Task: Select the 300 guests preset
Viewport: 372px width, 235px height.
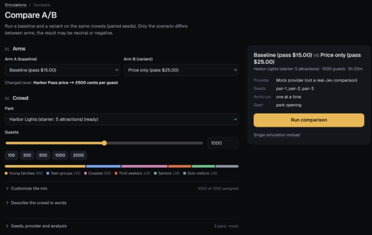Action: click(x=27, y=155)
